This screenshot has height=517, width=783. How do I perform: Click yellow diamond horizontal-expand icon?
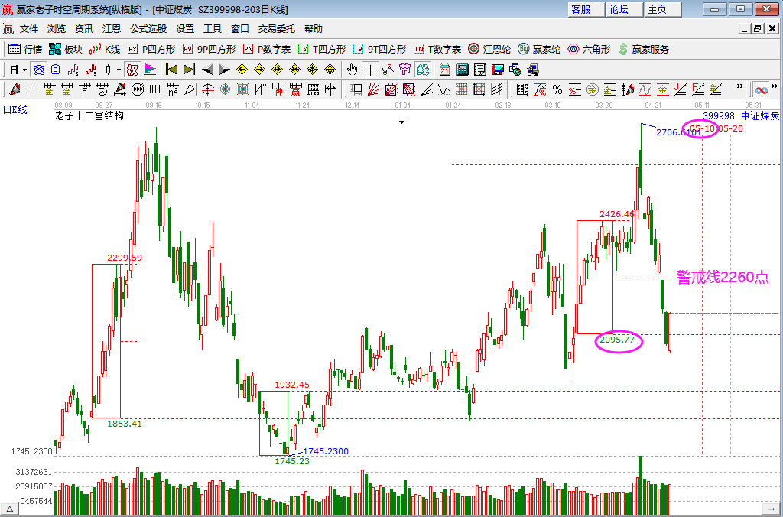click(277, 70)
